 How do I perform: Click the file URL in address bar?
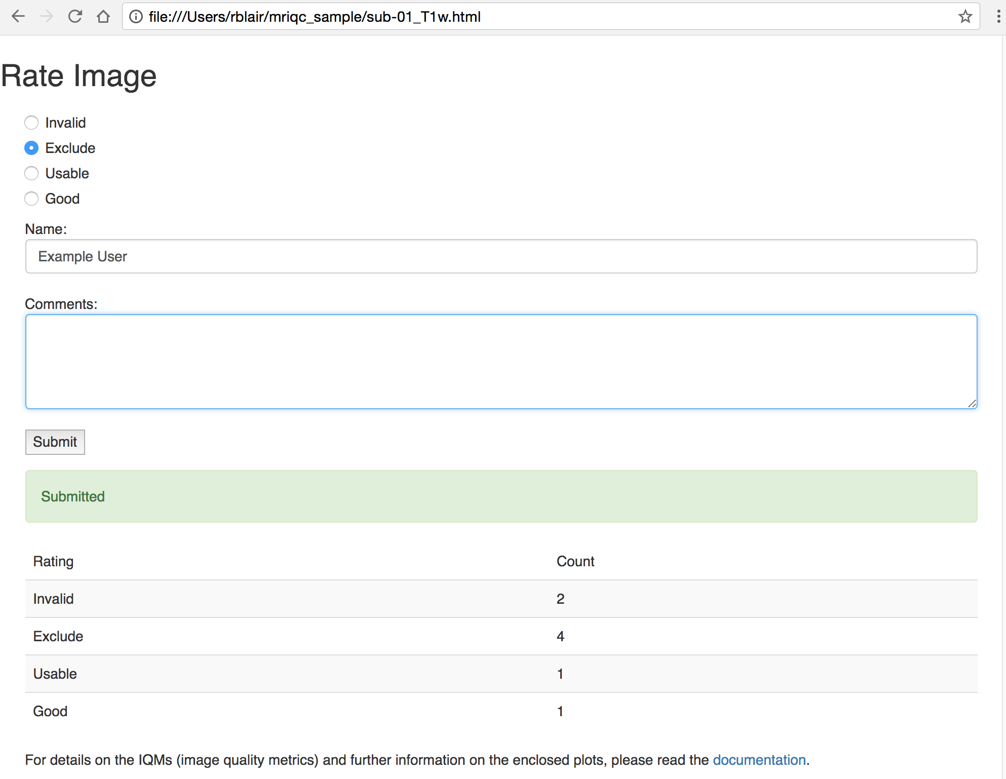click(x=314, y=17)
